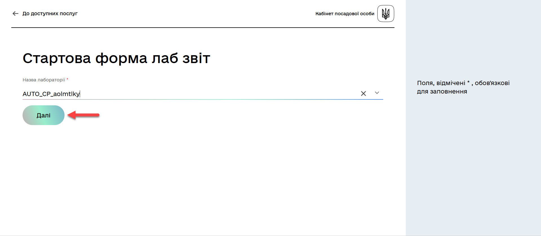Open the 'До доступних послуг' link
The image size is (541, 236).
[x=50, y=14]
